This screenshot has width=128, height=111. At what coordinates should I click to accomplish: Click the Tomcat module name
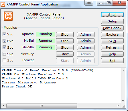click(x=28, y=60)
